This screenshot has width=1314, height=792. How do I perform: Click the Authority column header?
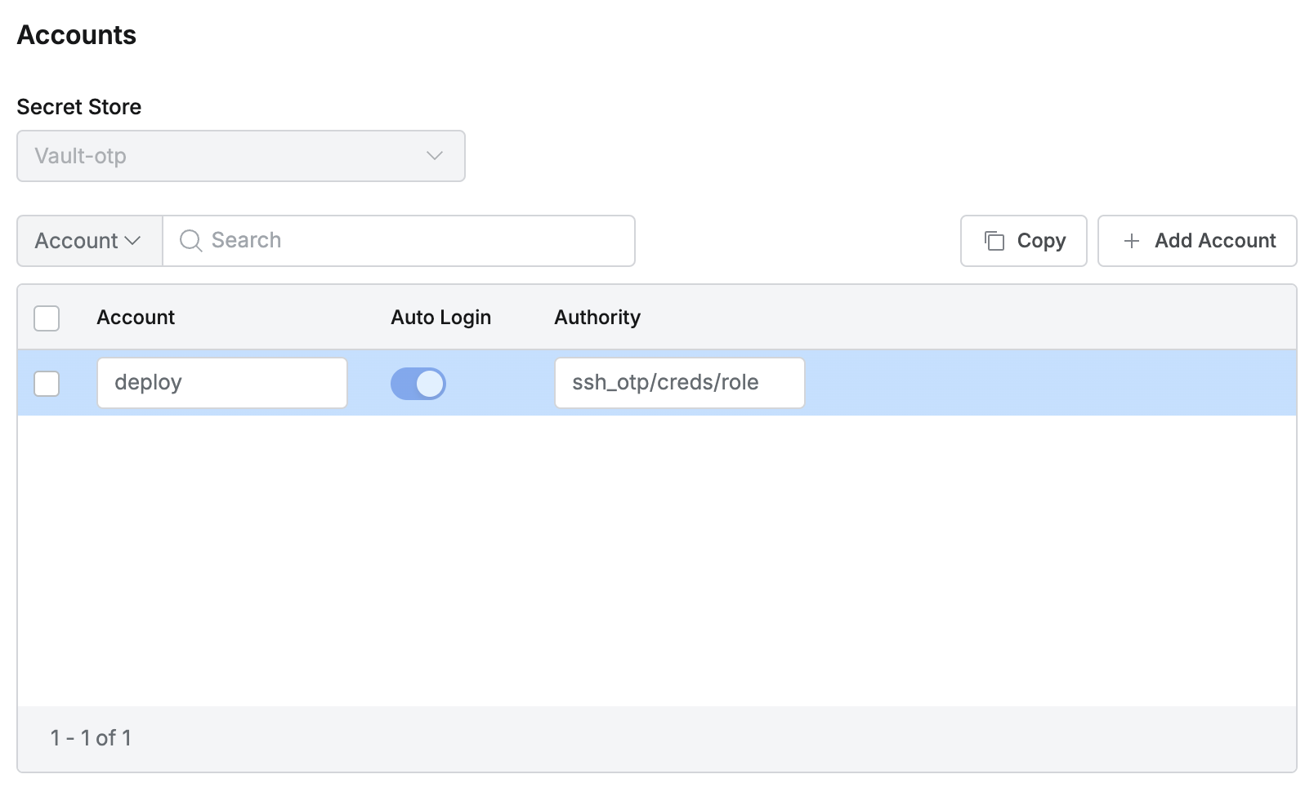point(597,318)
